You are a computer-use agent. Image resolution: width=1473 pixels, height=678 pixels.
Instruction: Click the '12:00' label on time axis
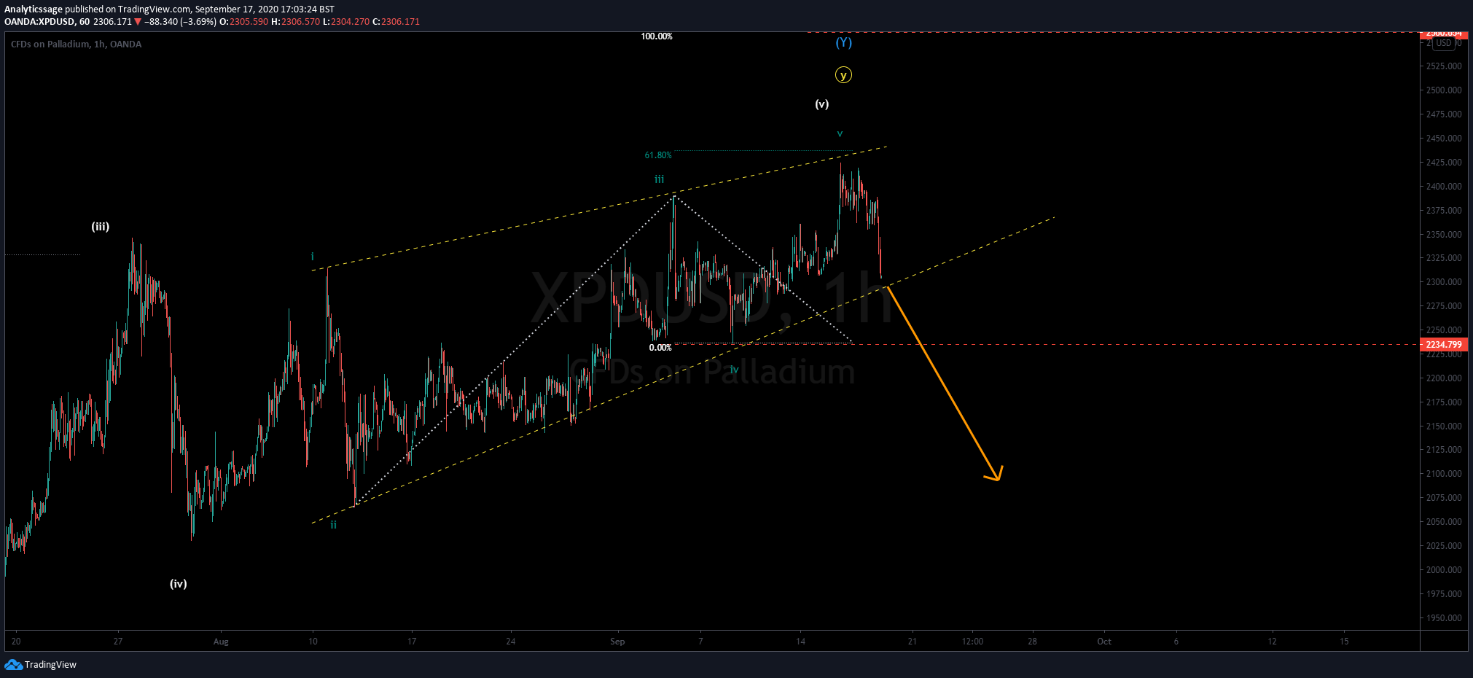972,642
